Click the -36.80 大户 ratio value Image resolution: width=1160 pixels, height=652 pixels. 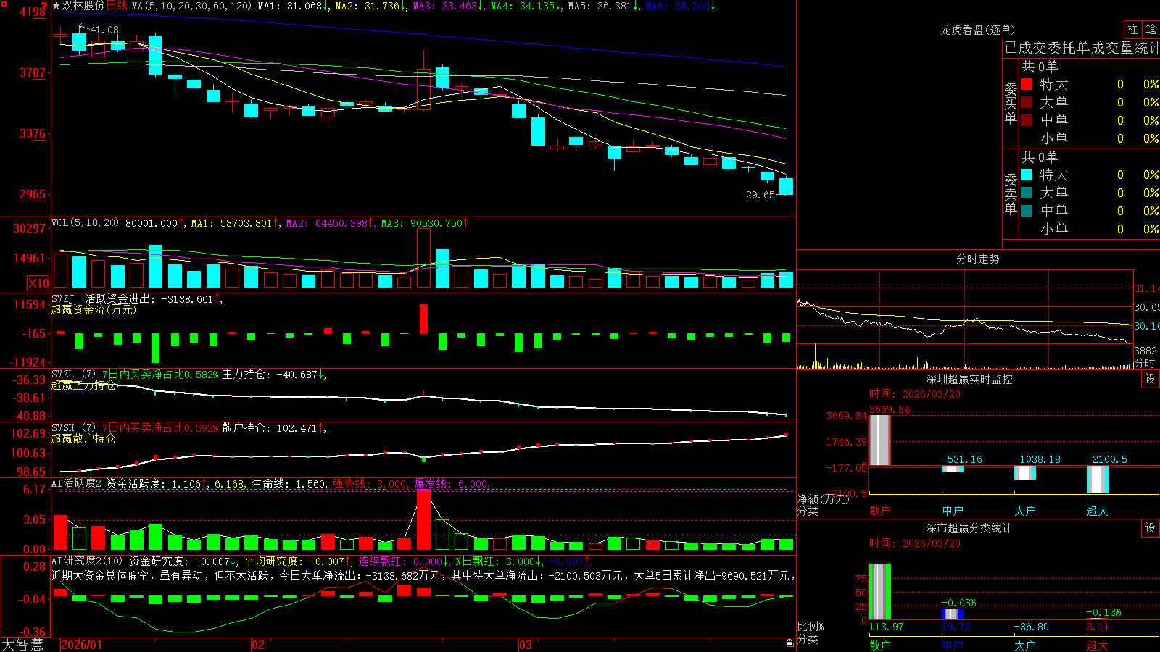tap(1031, 627)
